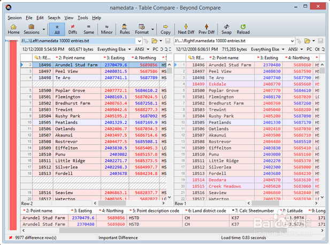The height and width of the screenshot is (245, 330).
Task: Jump to Next Diff
Action: point(186,29)
